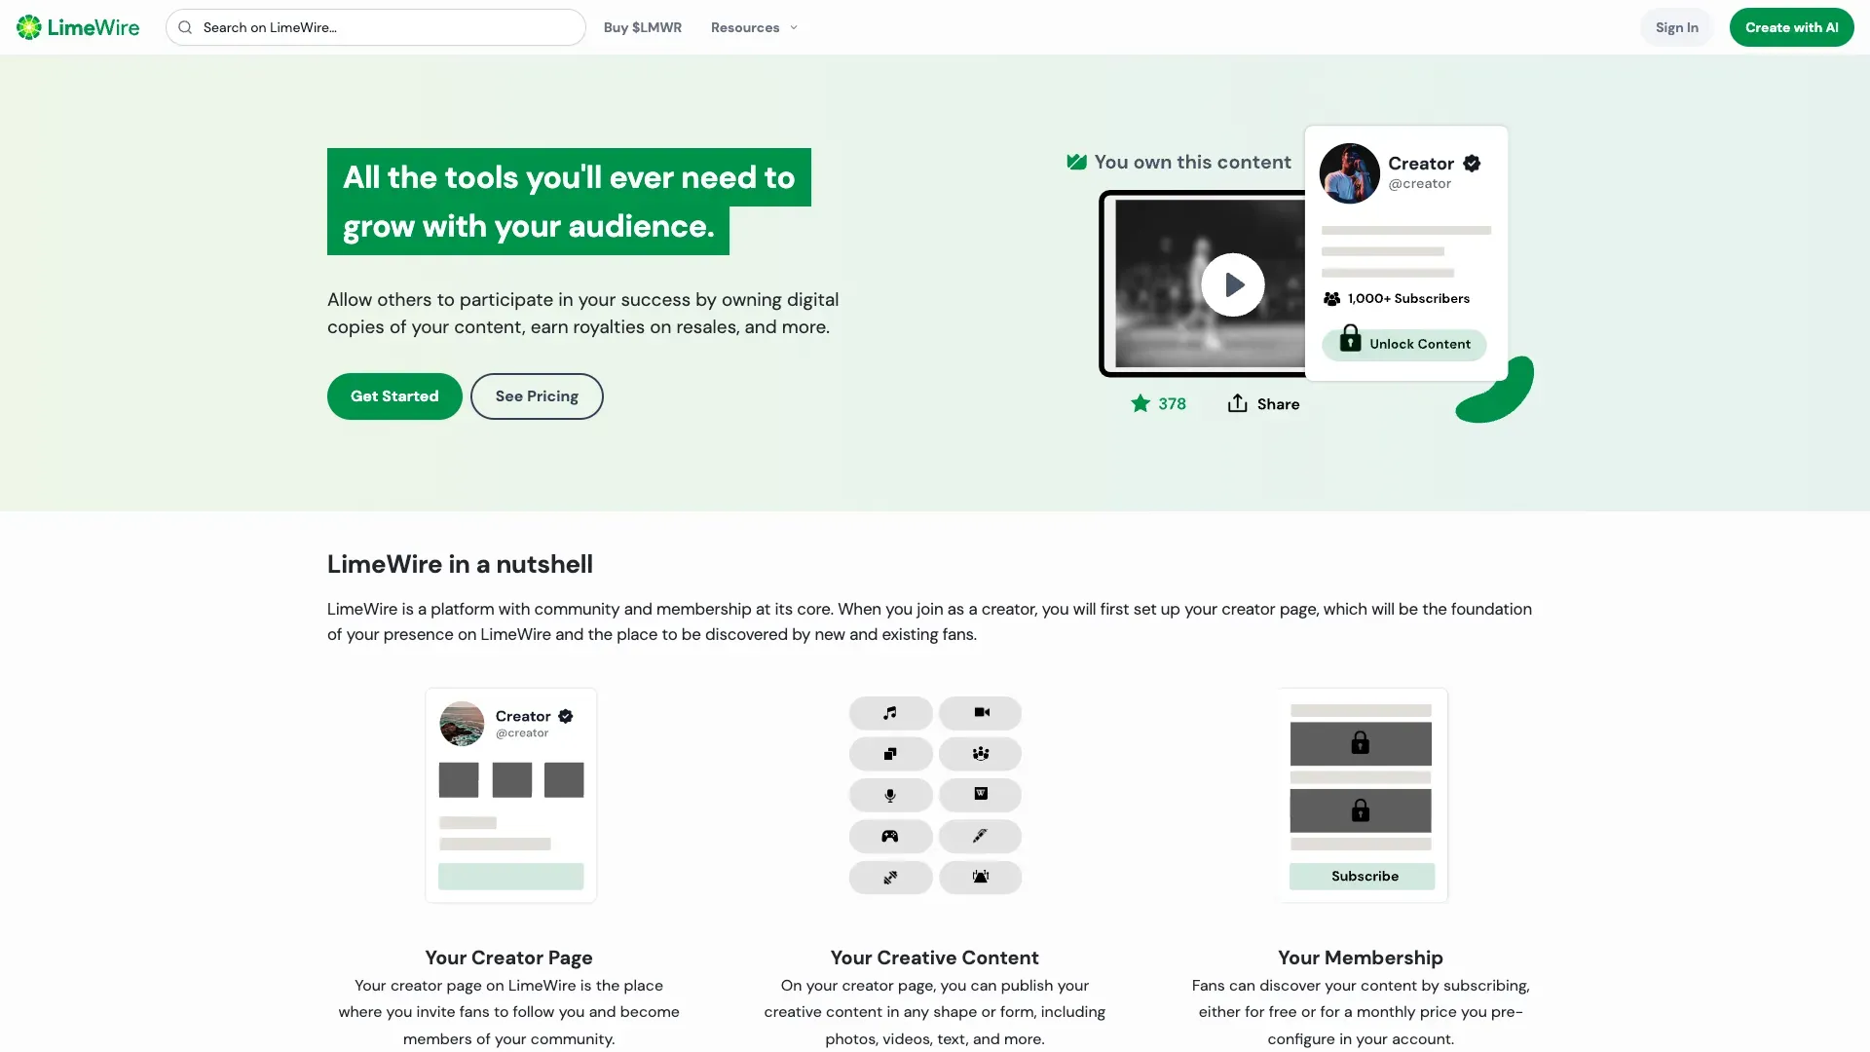Click the 'Your Membership' heading

[x=1361, y=958]
